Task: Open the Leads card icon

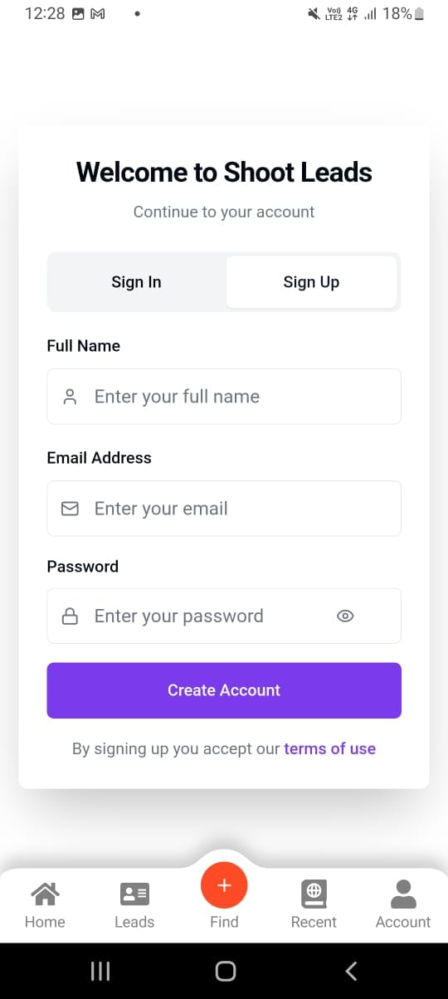Action: [x=134, y=894]
